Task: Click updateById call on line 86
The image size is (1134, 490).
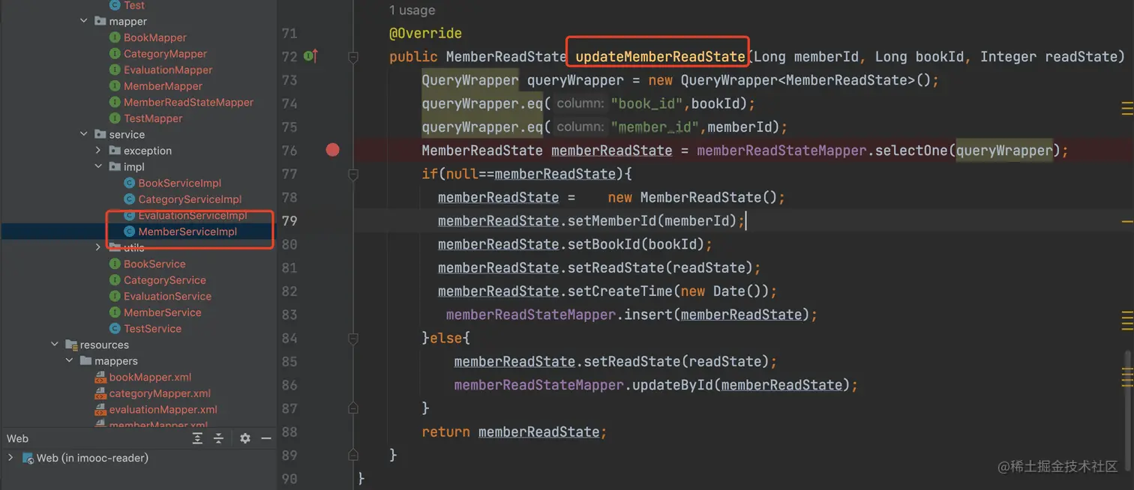Action: [x=672, y=385]
